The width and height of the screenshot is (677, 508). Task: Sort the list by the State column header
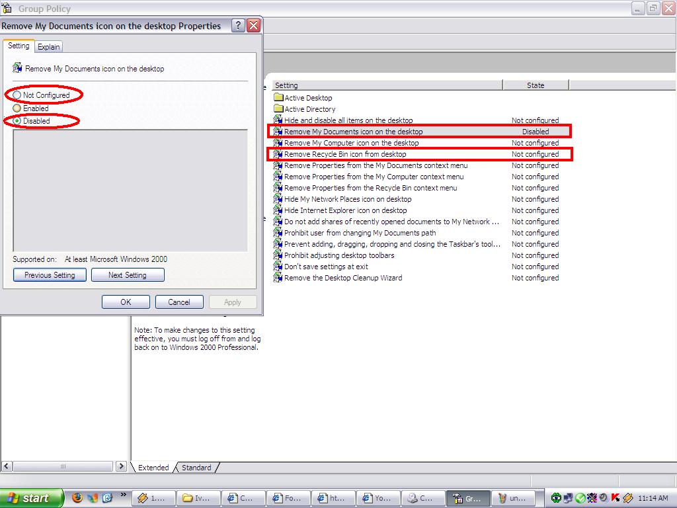pyautogui.click(x=536, y=85)
